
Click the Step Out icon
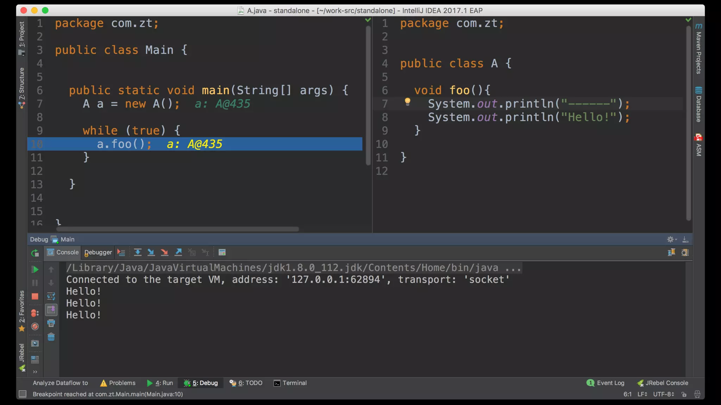point(178,252)
